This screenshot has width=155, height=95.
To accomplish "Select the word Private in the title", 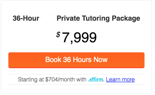I will click(x=68, y=18).
